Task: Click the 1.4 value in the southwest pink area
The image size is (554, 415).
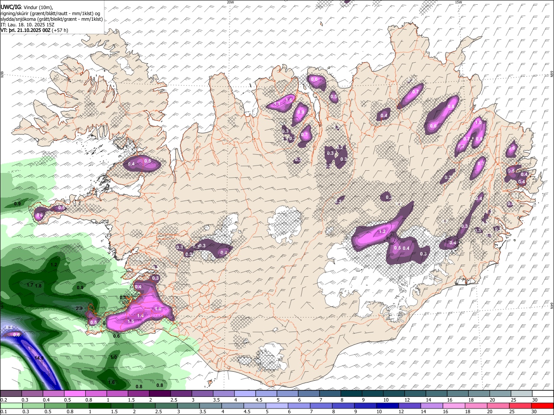Action: click(x=140, y=316)
